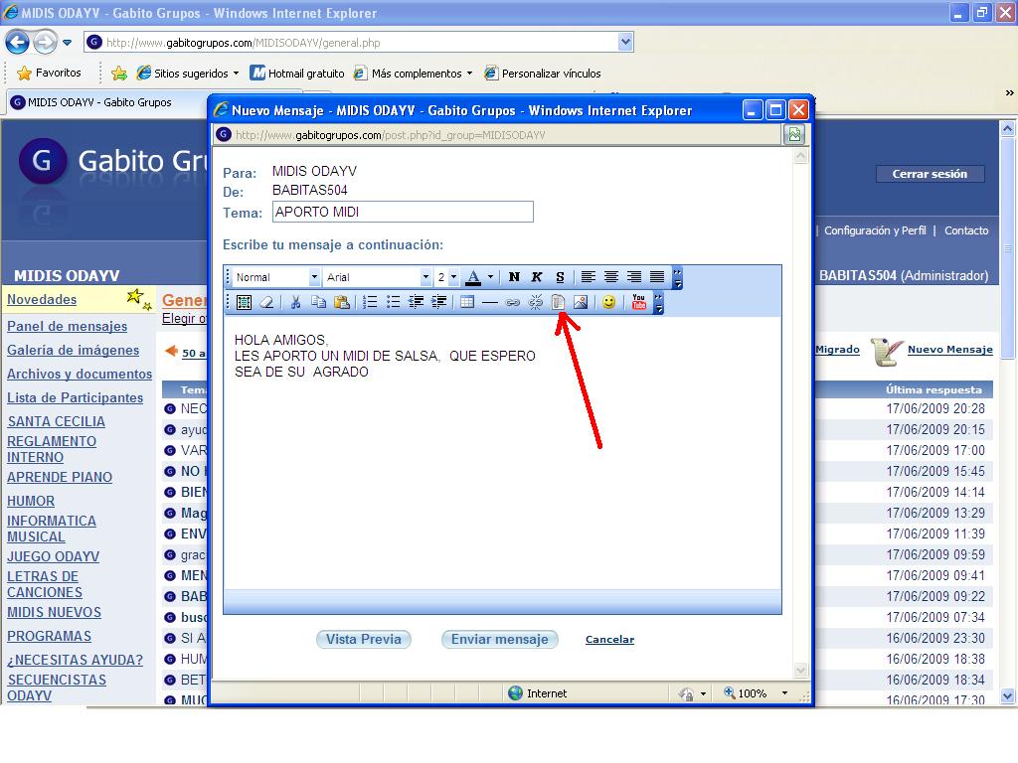The width and height of the screenshot is (1018, 763).
Task: Toggle italic formatting with the K button
Action: click(537, 277)
